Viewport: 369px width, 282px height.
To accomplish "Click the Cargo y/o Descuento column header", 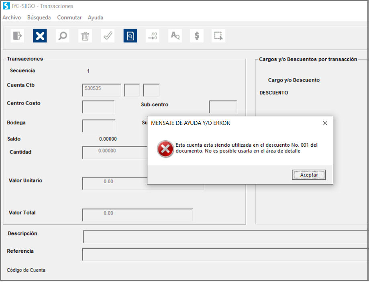I will (x=294, y=80).
